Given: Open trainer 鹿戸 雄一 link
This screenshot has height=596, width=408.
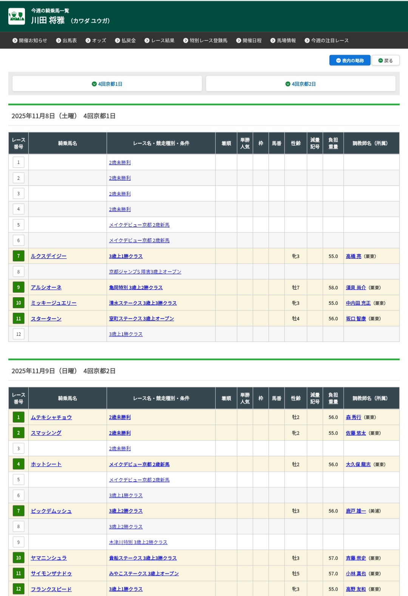Looking at the screenshot, I should click(x=356, y=511).
